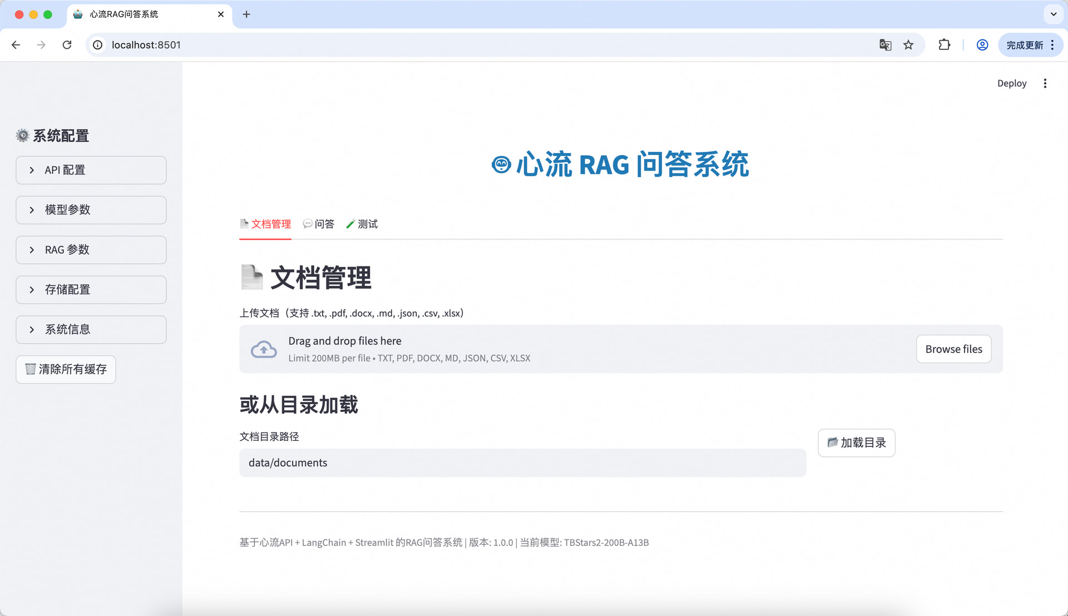The height and width of the screenshot is (616, 1068).
Task: Expand the 存储配置 section
Action: (91, 290)
